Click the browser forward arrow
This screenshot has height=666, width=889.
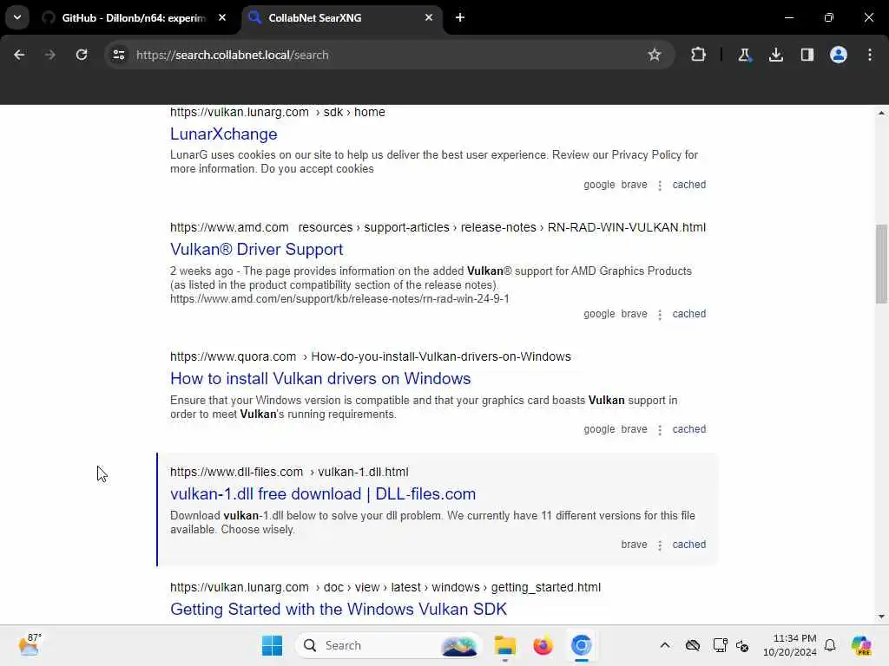49,55
